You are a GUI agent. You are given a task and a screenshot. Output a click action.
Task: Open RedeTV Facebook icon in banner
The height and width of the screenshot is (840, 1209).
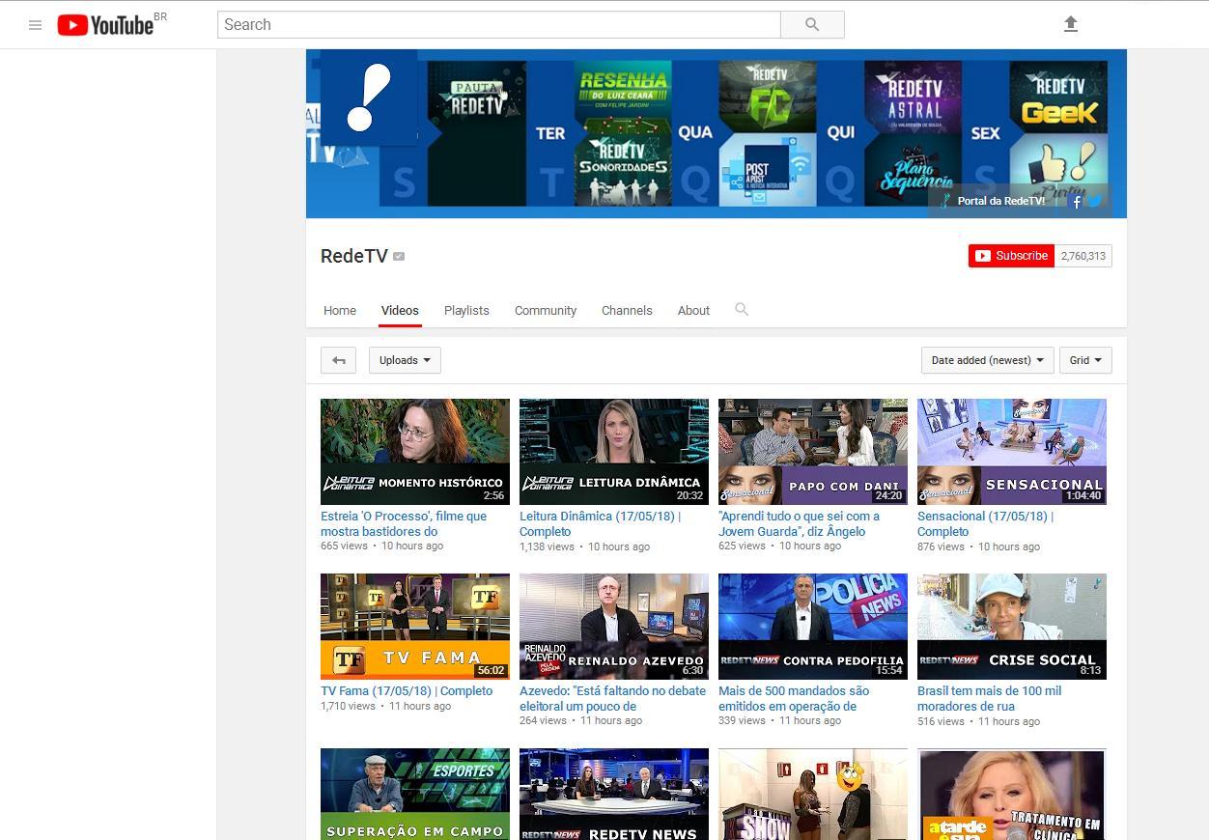pos(1077,202)
